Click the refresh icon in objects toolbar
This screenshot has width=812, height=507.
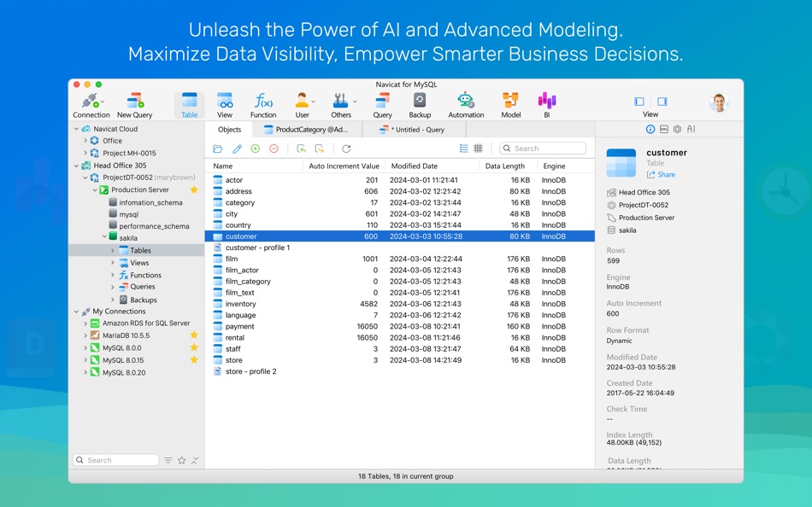[346, 149]
